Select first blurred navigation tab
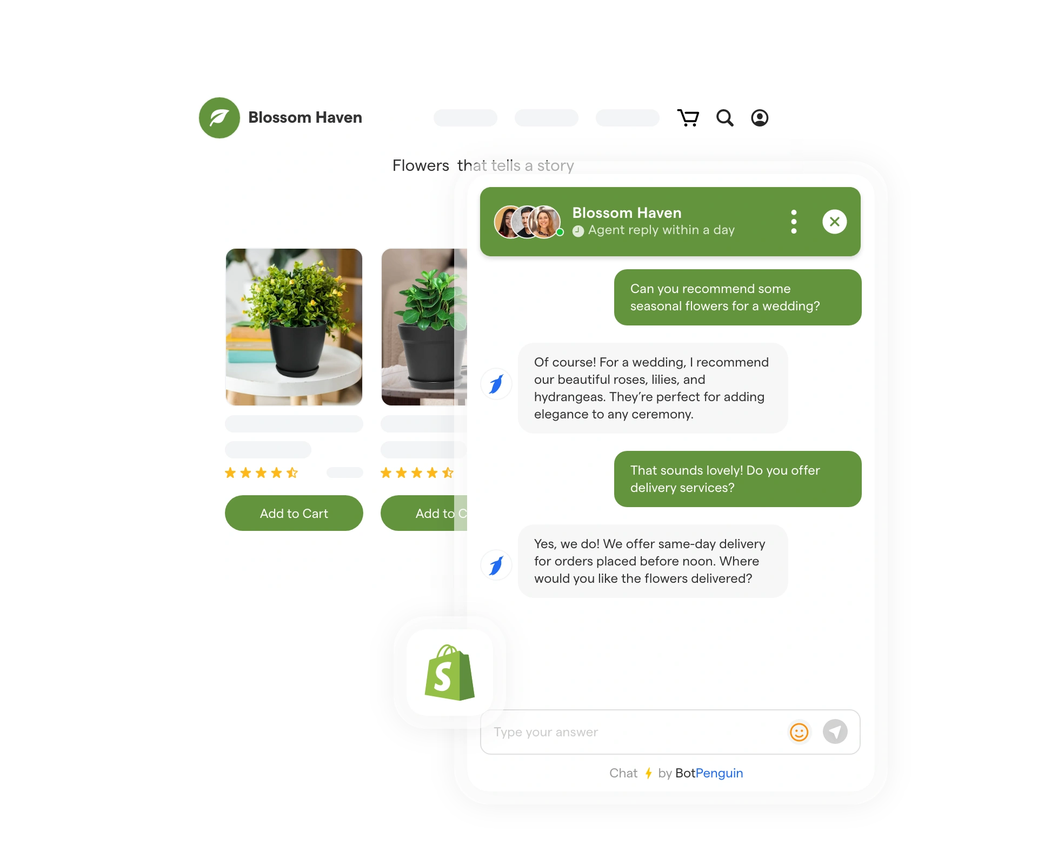The image size is (1051, 865). 463,117
